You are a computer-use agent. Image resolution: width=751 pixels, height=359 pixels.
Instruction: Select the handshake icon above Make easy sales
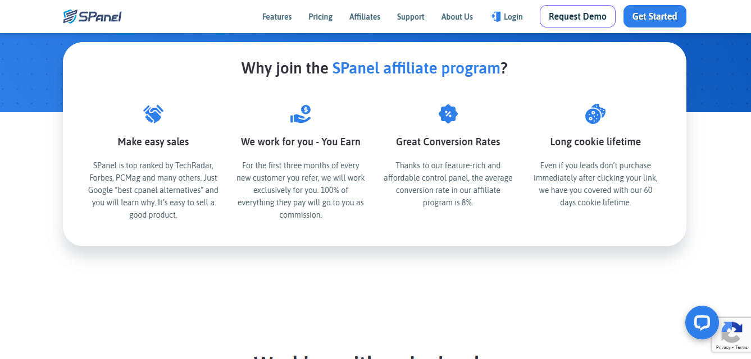point(153,113)
